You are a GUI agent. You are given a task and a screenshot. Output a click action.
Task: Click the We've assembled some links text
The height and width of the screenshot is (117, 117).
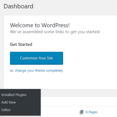pos(55,32)
